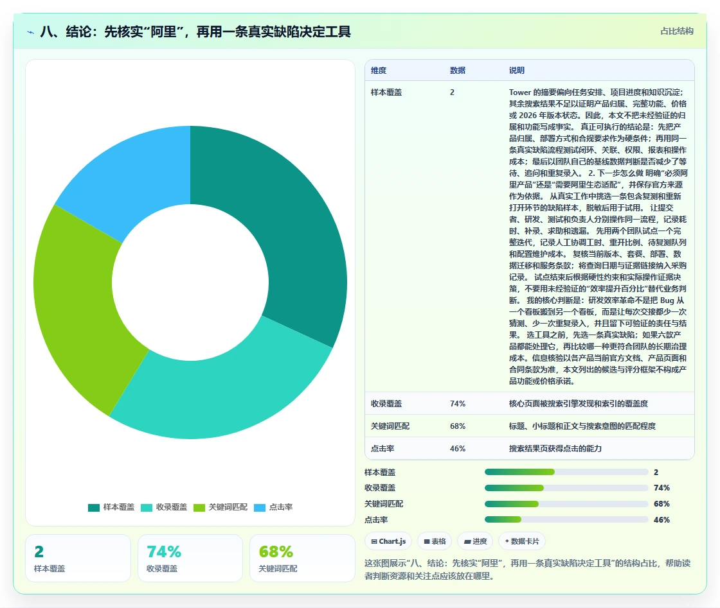This screenshot has height=608, width=720.
Task: Click the 核心页面被搜索引擎发现 description cell
Action: [578, 403]
